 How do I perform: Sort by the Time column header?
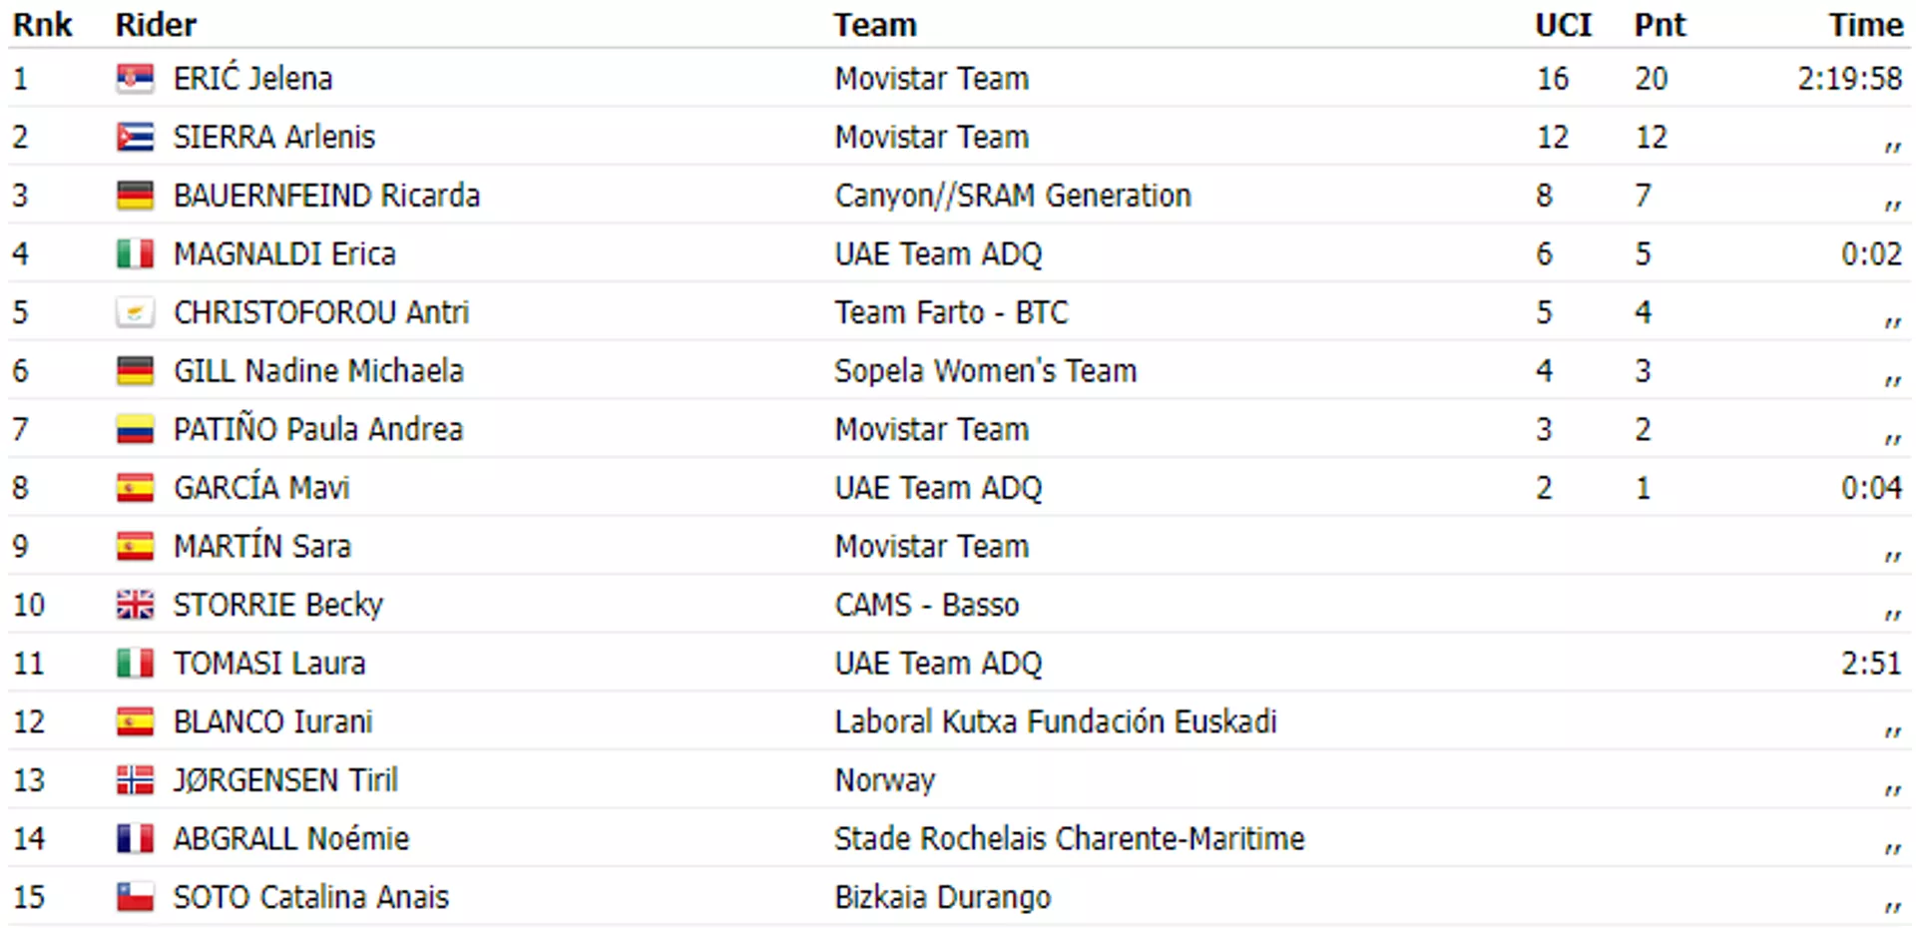pos(1865,25)
